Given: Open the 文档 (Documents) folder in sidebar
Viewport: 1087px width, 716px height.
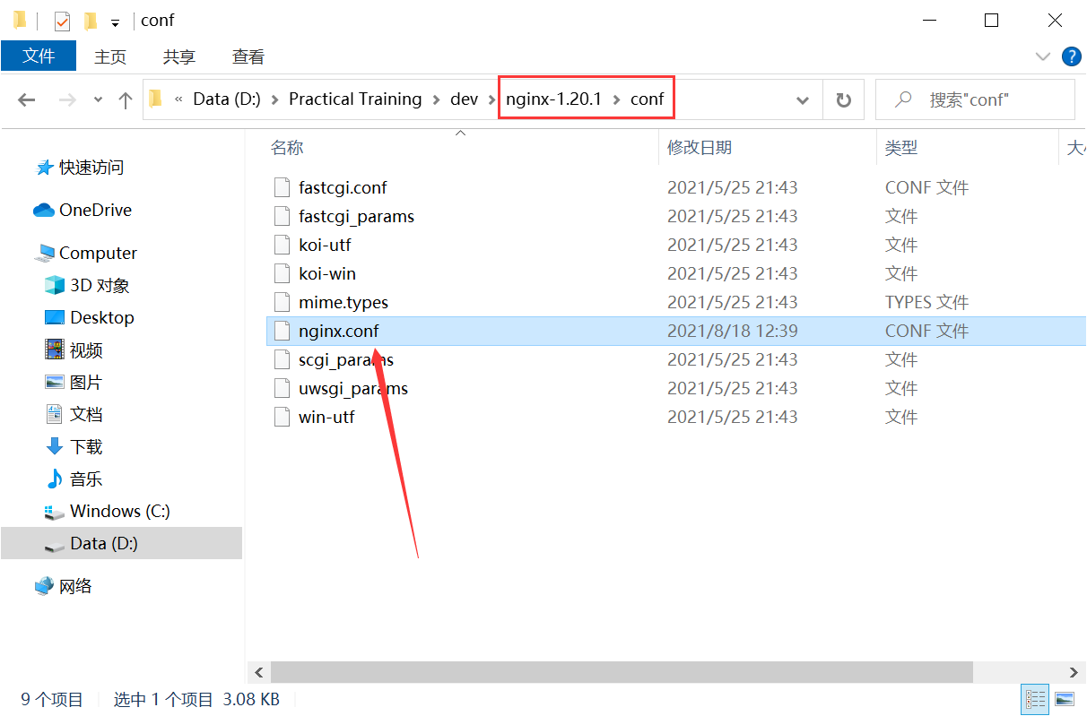Looking at the screenshot, I should pyautogui.click(x=74, y=415).
